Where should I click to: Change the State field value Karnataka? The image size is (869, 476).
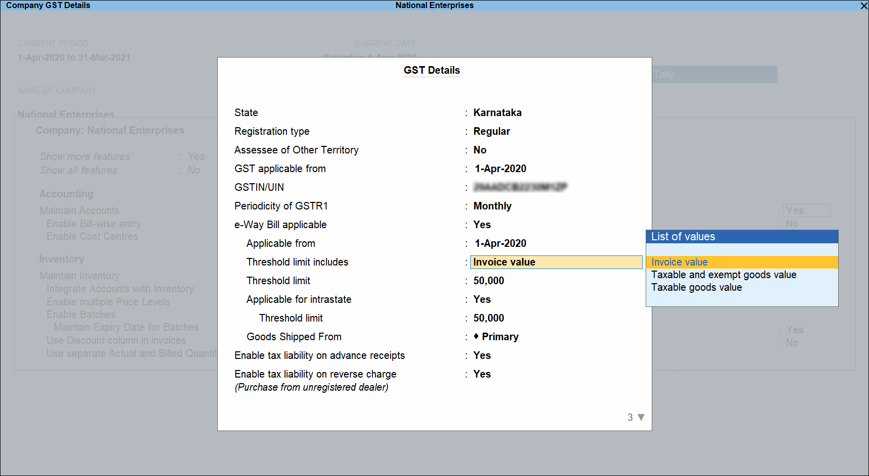[497, 113]
